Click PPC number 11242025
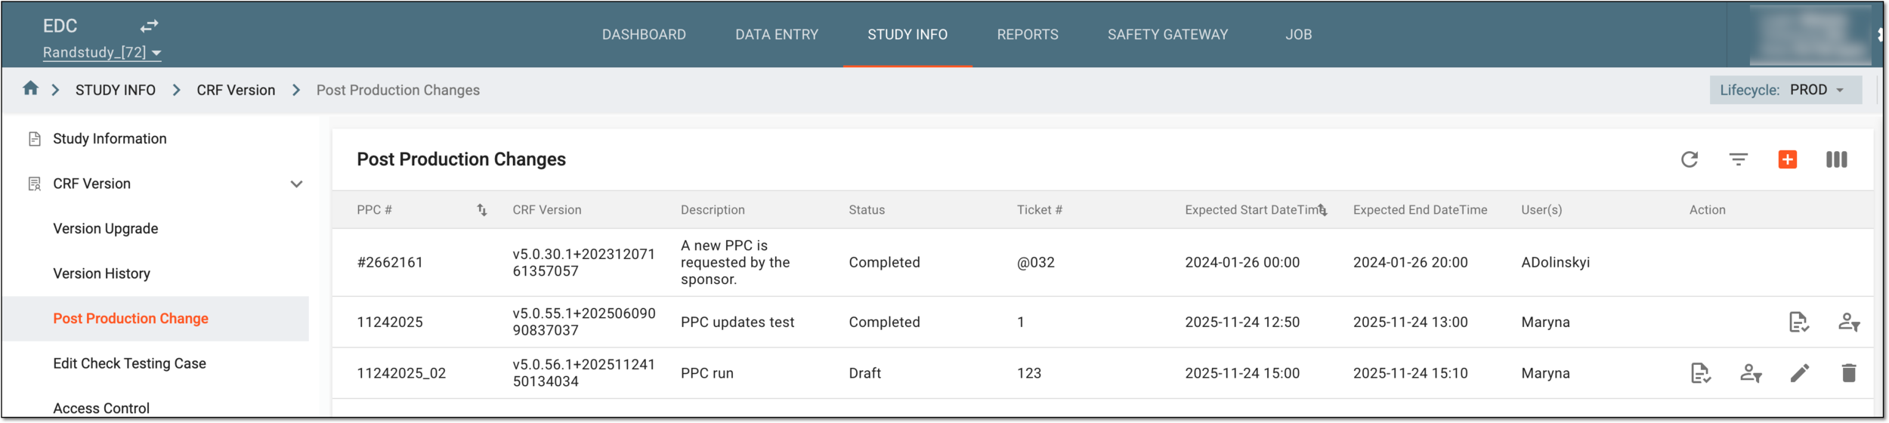 (x=390, y=323)
